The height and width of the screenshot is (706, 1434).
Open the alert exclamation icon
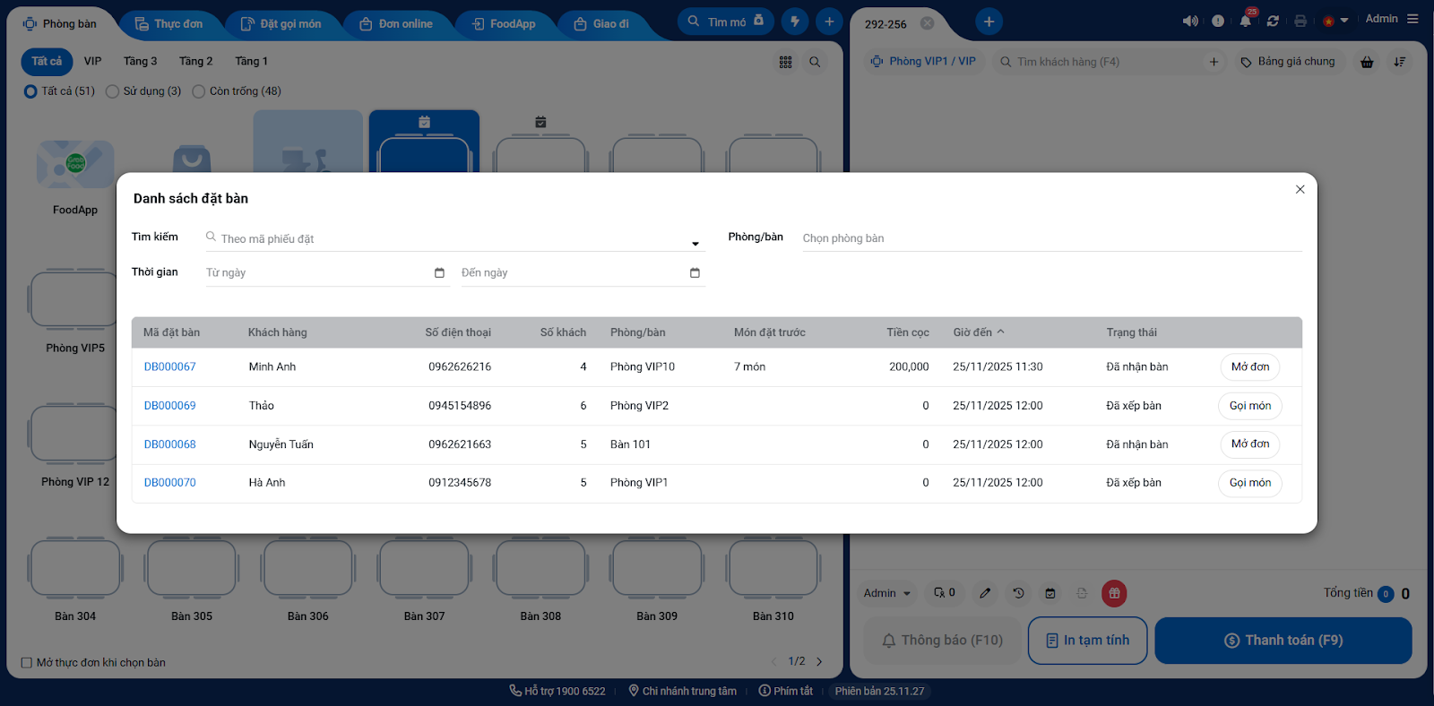tap(1218, 21)
